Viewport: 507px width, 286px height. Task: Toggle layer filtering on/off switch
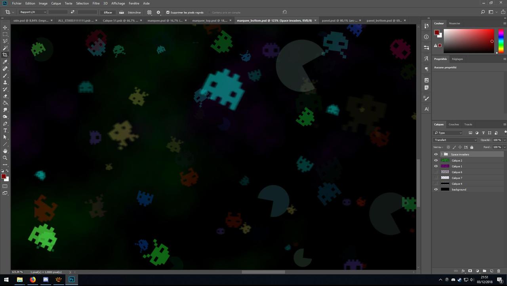[505, 132]
